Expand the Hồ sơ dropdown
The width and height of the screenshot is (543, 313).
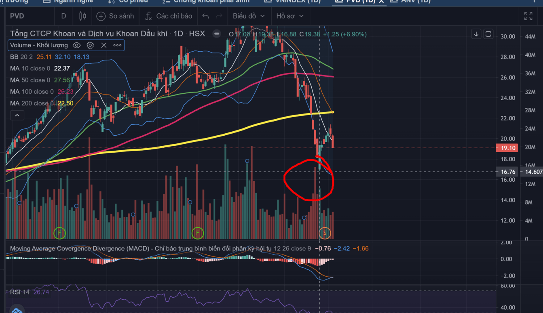pos(289,16)
